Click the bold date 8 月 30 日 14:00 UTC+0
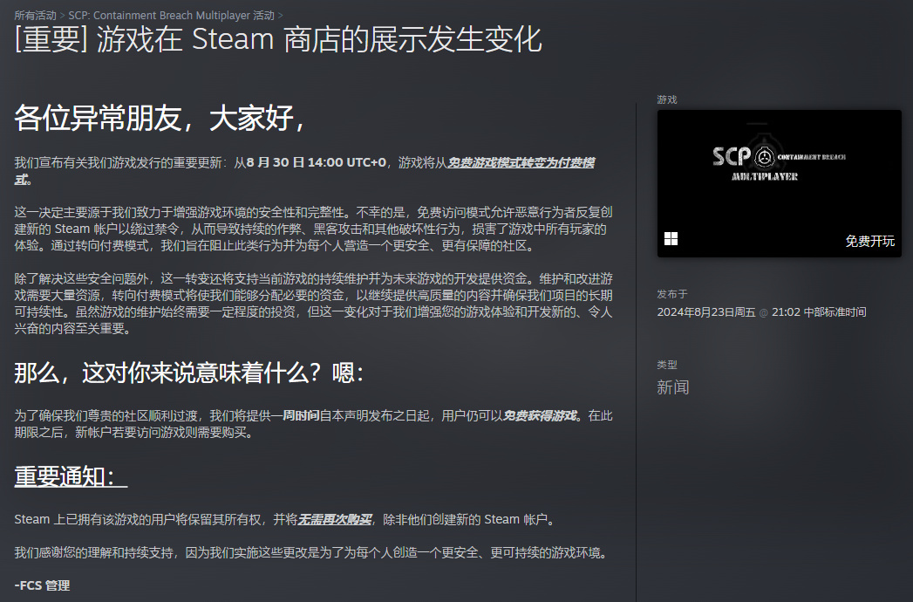This screenshot has width=913, height=602. (x=317, y=162)
